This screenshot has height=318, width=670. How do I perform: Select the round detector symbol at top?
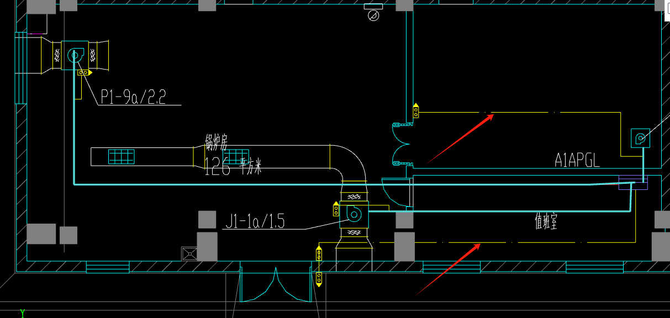point(373,15)
